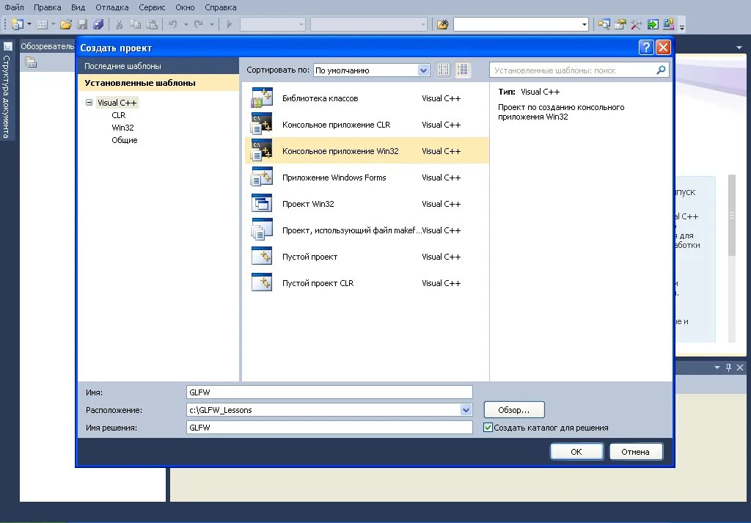Click the Extension Manager toolbar icon
The height and width of the screenshot is (523, 751).
(669, 24)
